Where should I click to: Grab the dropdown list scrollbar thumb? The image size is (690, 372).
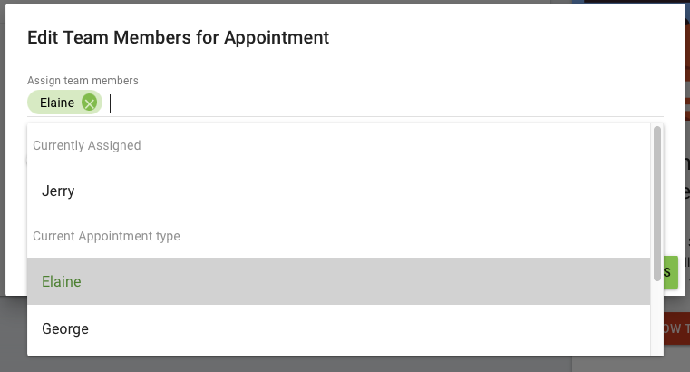pos(657,203)
